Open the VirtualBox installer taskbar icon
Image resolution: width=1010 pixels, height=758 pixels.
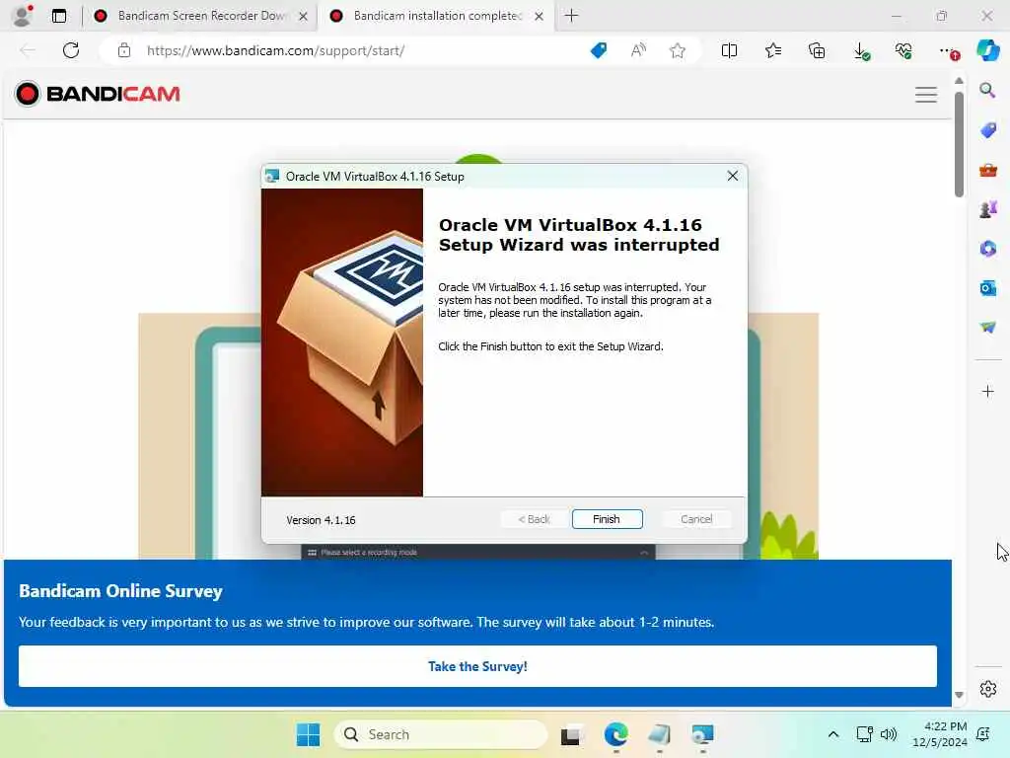tap(702, 734)
